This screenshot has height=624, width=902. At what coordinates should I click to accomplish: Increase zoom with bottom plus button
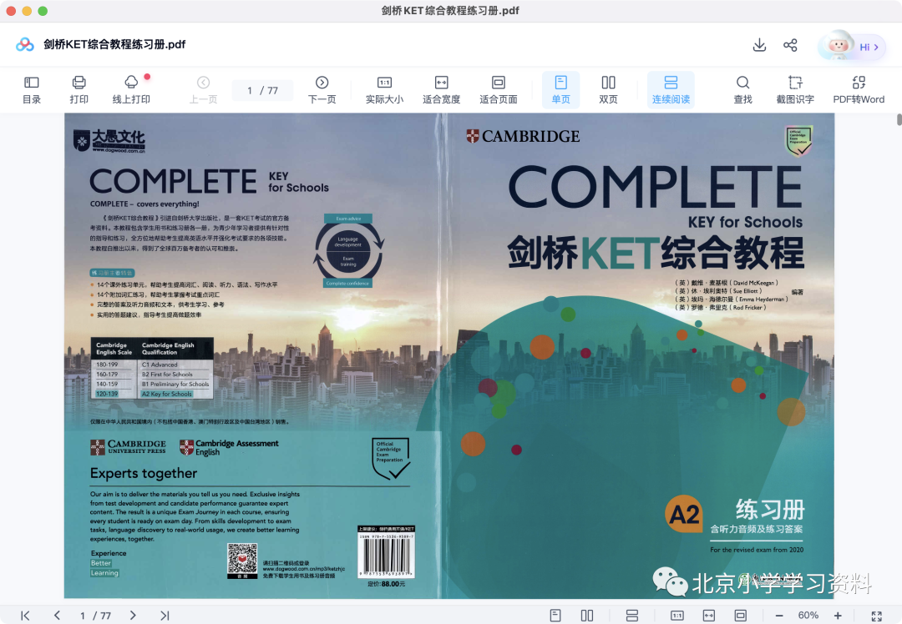pyautogui.click(x=838, y=616)
